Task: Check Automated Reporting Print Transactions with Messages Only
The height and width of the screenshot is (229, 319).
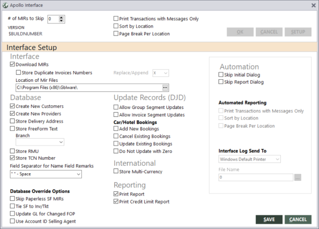Action: coord(221,111)
